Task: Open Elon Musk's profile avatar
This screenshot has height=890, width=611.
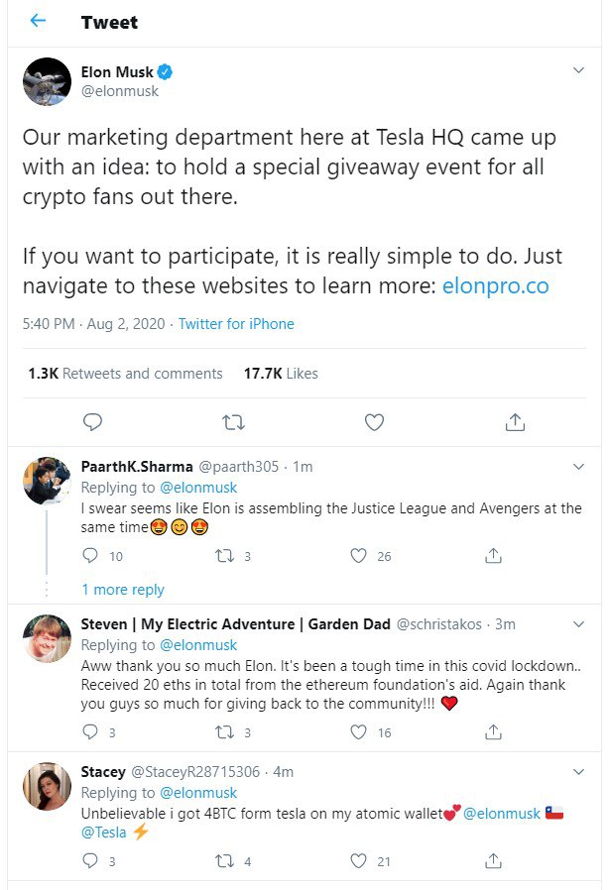Action: 48,81
